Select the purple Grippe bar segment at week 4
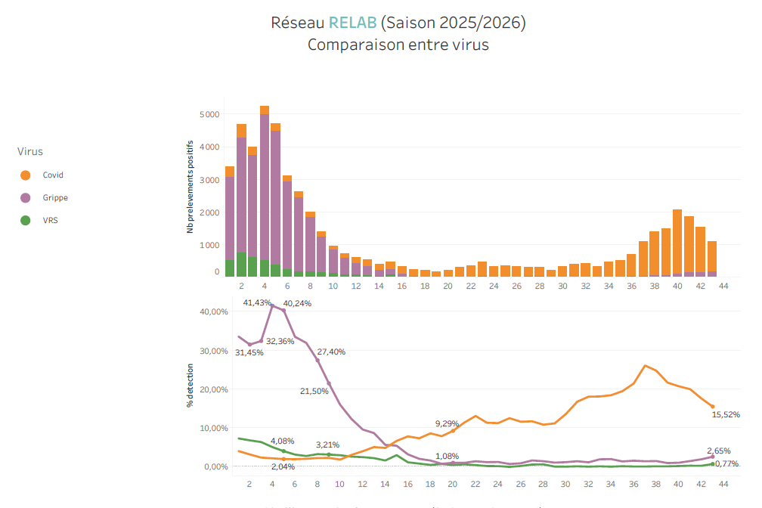The image size is (762, 508). (x=265, y=189)
